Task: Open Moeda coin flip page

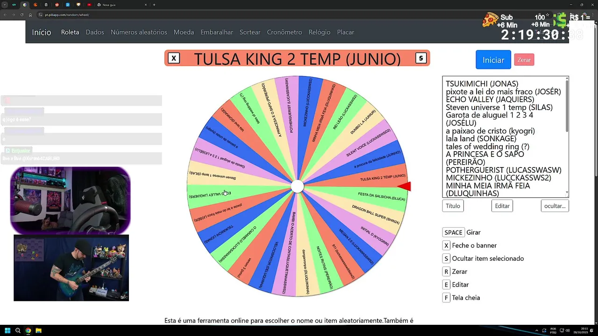Action: [x=184, y=32]
